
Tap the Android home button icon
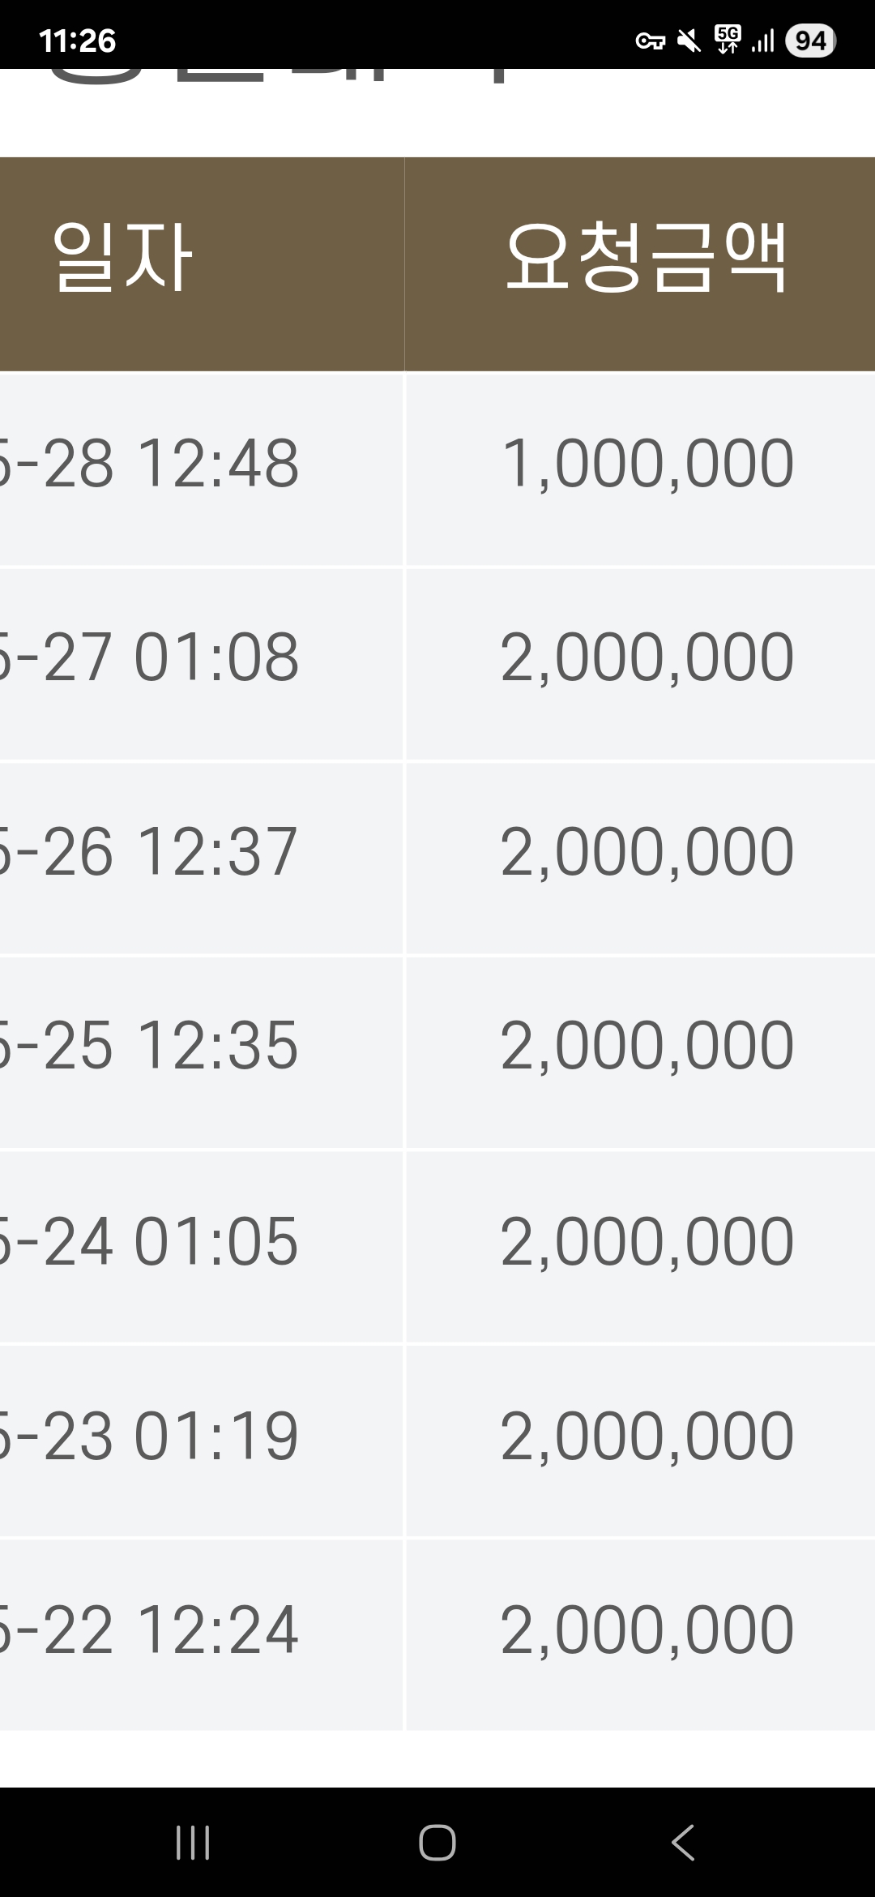coord(437,1842)
